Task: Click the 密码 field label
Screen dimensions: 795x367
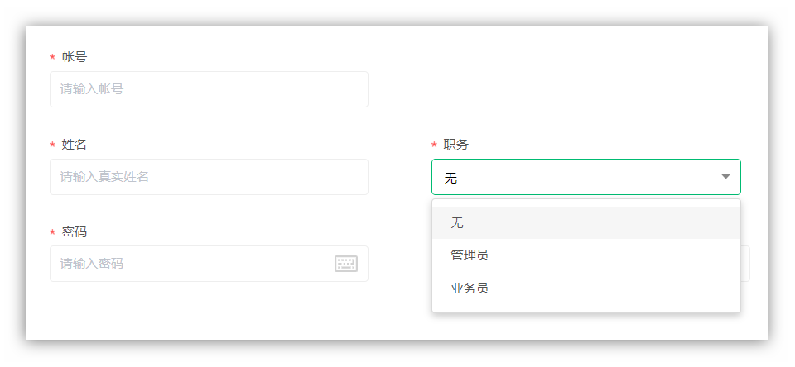Action: point(75,232)
